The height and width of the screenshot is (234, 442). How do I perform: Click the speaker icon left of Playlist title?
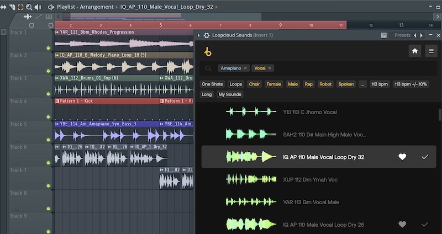pos(51,7)
